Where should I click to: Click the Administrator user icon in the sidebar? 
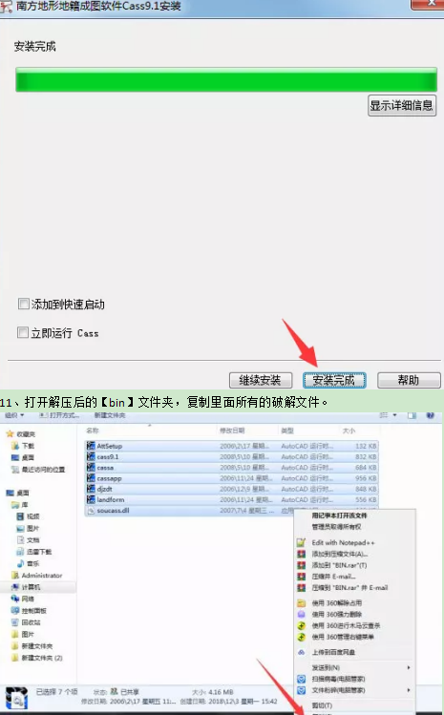(x=15, y=576)
